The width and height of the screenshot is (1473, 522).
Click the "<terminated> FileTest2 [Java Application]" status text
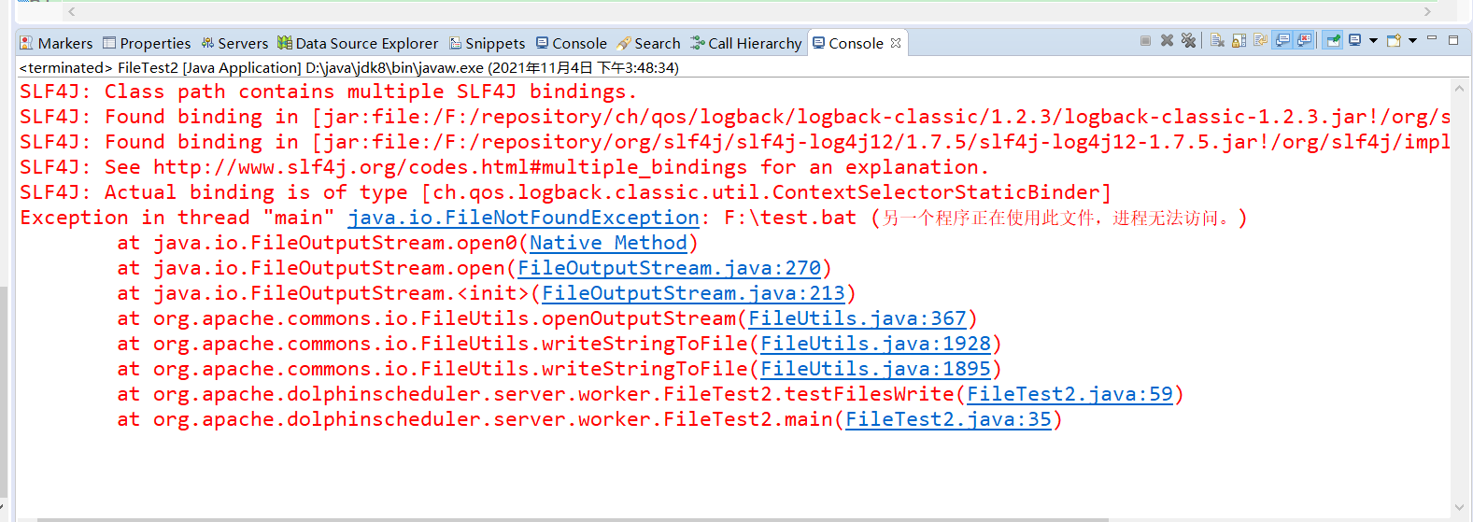[x=349, y=68]
